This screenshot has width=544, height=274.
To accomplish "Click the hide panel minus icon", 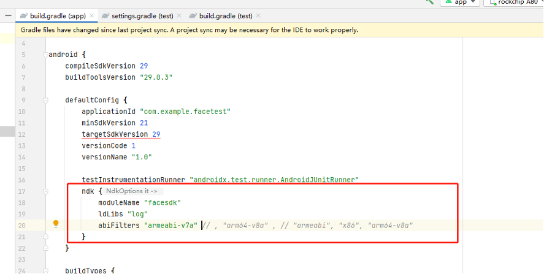I will [9, 16].
